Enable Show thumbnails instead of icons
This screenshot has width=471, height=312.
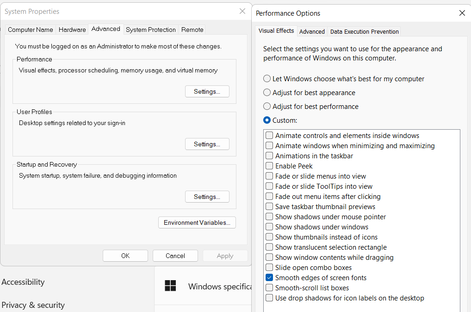269,237
